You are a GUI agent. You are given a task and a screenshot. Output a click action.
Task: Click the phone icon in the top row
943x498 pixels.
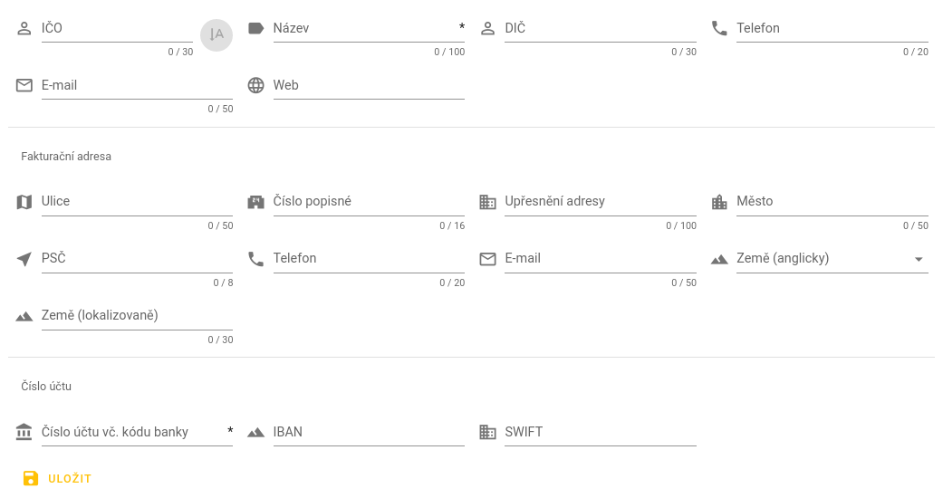pyautogui.click(x=719, y=28)
